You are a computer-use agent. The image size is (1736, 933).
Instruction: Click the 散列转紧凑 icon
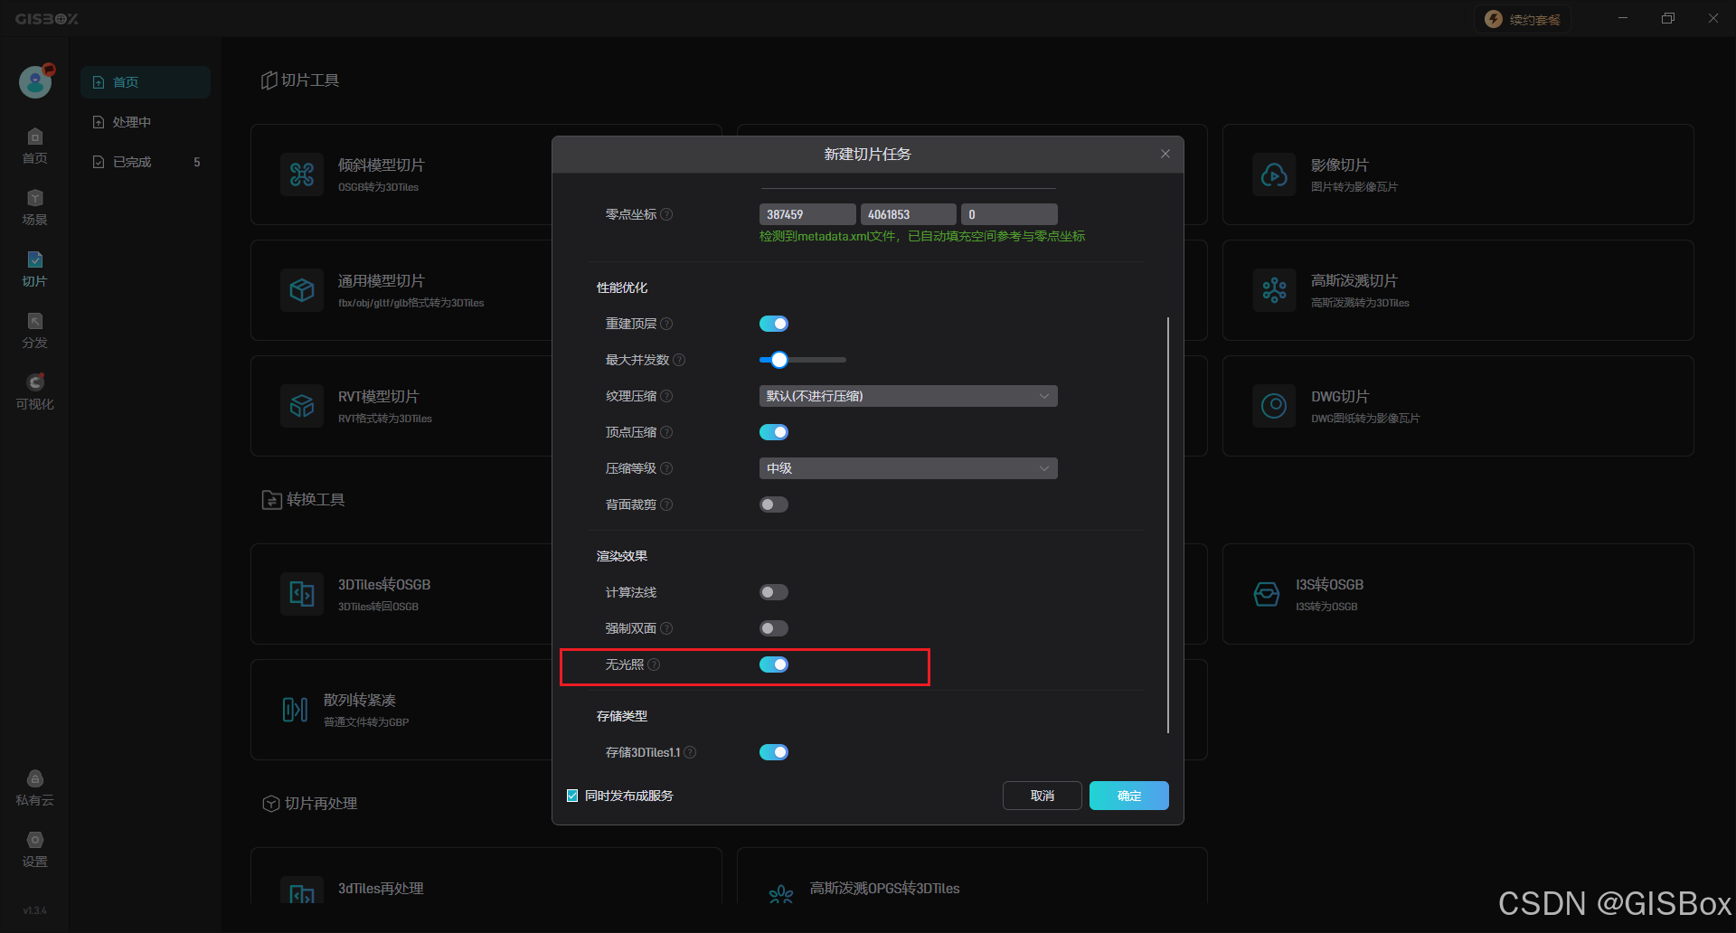[295, 710]
